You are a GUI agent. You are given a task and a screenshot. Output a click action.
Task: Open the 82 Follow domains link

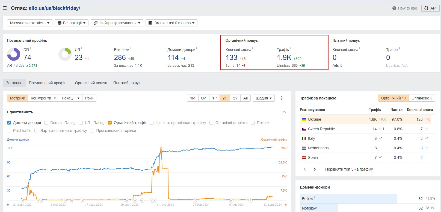pos(421,199)
